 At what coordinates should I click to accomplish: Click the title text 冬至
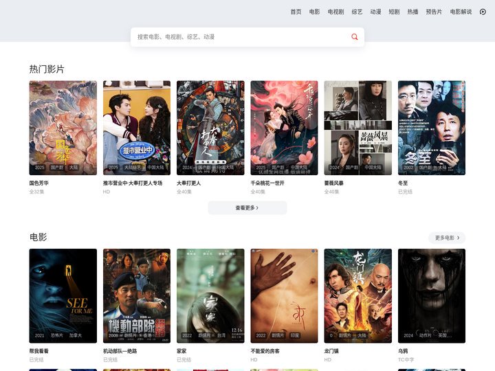[x=403, y=183]
